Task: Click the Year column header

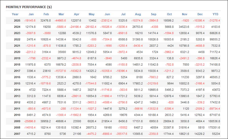Action: click(15, 14)
